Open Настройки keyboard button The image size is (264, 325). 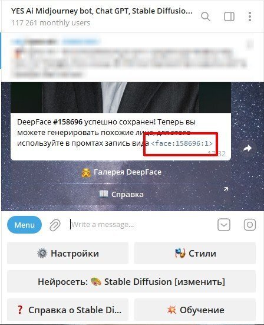point(68,253)
